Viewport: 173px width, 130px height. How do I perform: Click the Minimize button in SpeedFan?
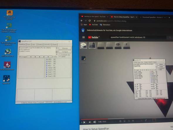tap(65, 48)
